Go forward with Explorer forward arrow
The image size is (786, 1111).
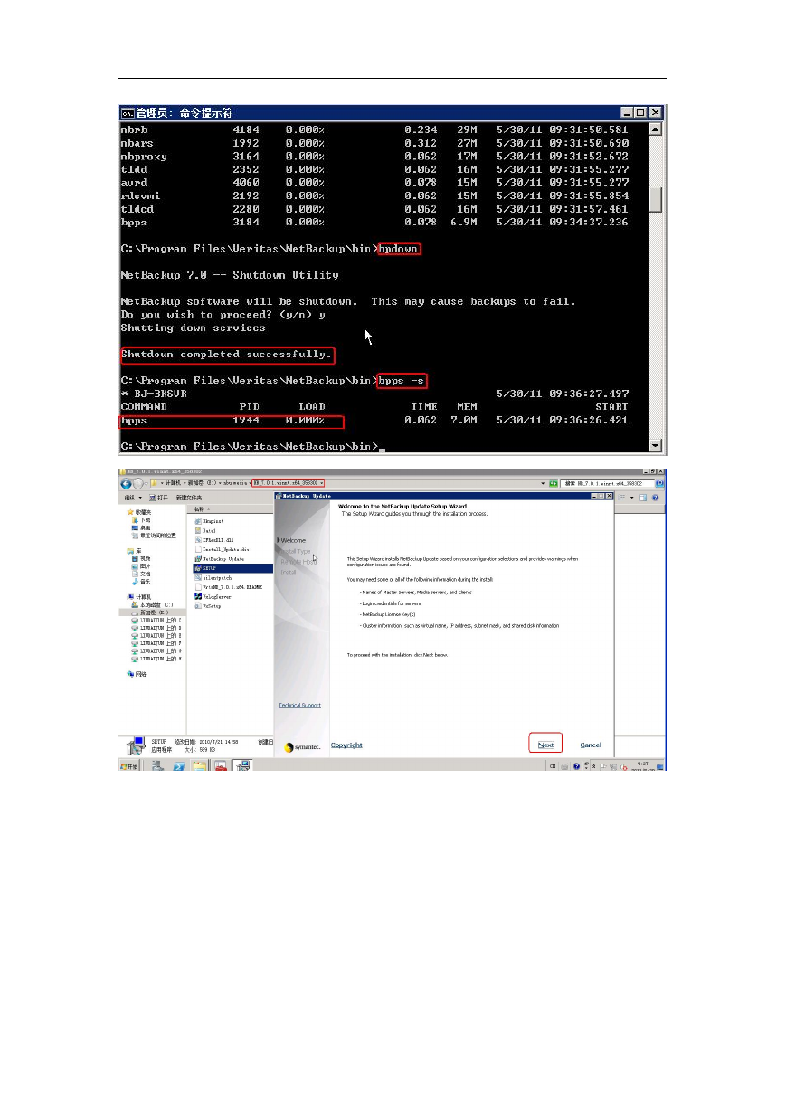pos(138,484)
